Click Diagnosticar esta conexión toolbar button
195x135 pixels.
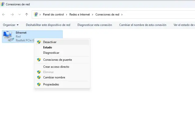(94, 25)
